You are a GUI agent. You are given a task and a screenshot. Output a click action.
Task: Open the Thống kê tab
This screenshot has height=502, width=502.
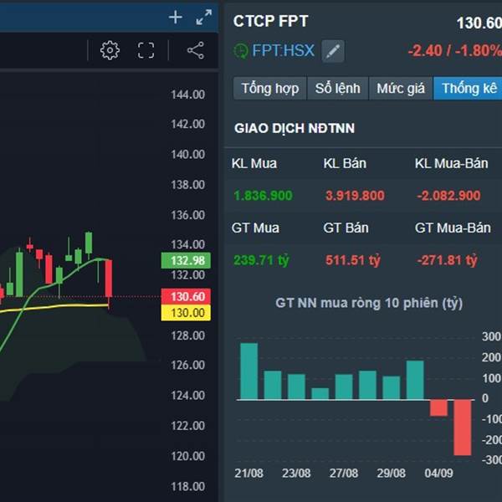[x=469, y=89]
